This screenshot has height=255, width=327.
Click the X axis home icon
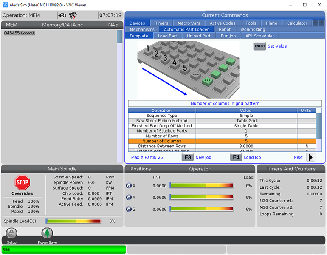pos(129,186)
